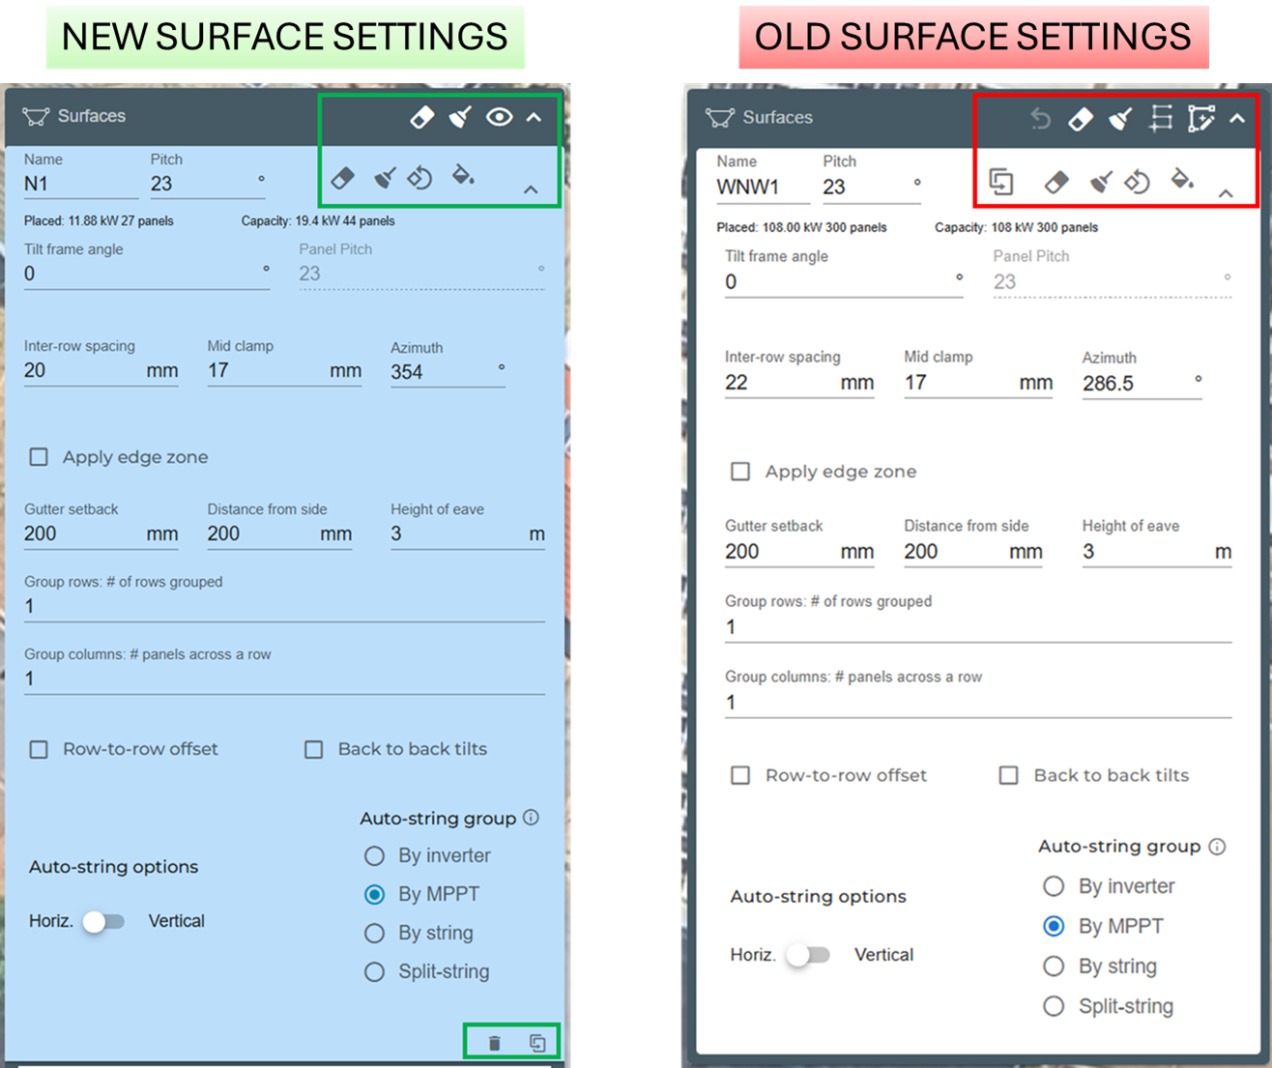Click the rotate icon for surface WNW1
The height and width of the screenshot is (1068, 1272).
point(1138,181)
